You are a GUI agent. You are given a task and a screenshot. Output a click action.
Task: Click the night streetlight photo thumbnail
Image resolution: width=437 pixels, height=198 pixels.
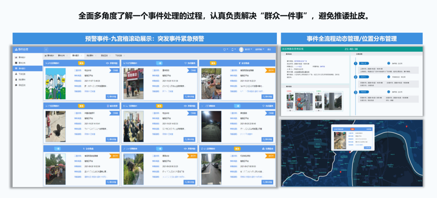211,126
